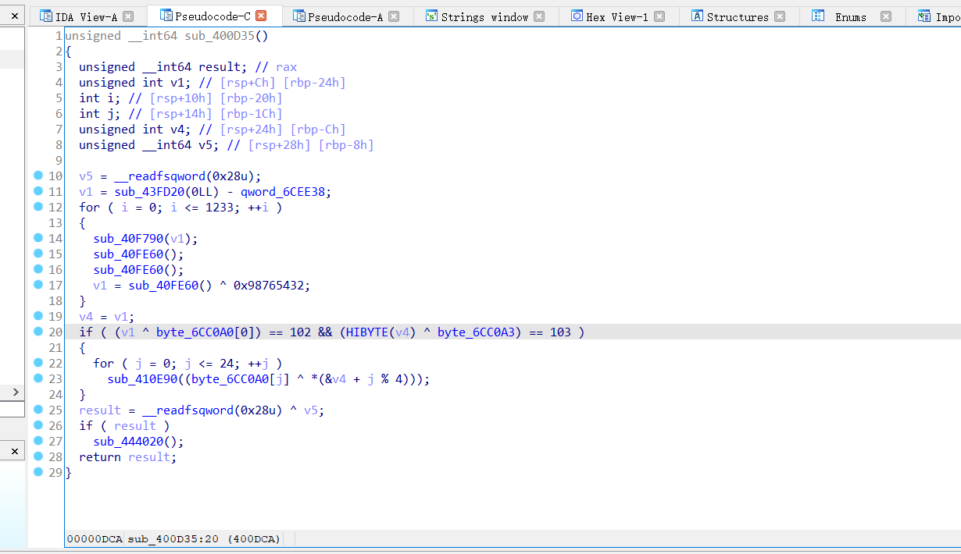Close the Enums tab
This screenshot has width=961, height=554.
pyautogui.click(x=885, y=16)
